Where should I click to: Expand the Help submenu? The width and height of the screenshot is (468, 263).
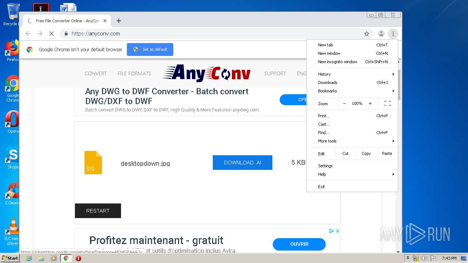352,174
